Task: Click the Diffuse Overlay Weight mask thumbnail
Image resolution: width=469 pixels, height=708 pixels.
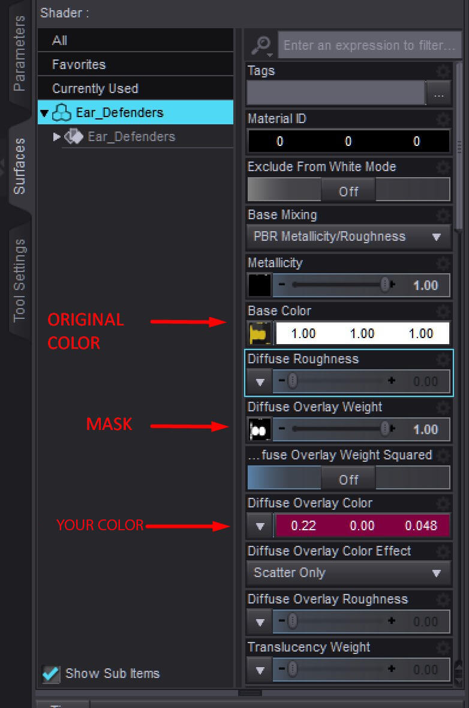Action: [260, 429]
